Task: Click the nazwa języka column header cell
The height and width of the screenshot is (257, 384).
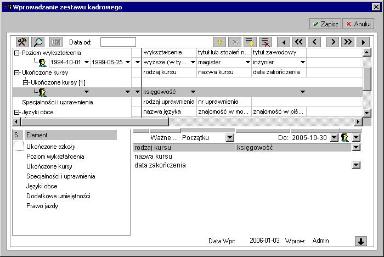Action: point(169,112)
